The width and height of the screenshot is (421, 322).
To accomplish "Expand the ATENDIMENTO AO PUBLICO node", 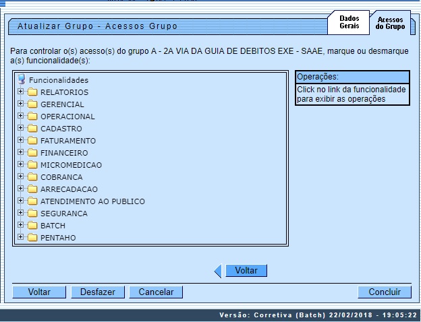I will pos(20,200).
